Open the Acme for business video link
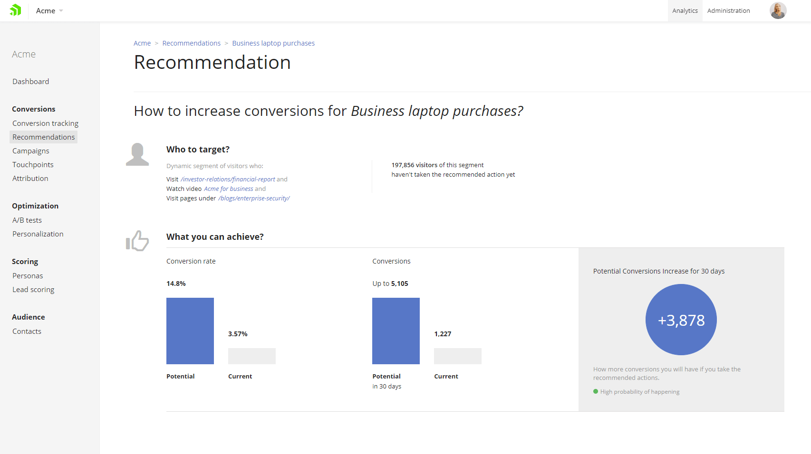Image resolution: width=811 pixels, height=454 pixels. pyautogui.click(x=229, y=189)
